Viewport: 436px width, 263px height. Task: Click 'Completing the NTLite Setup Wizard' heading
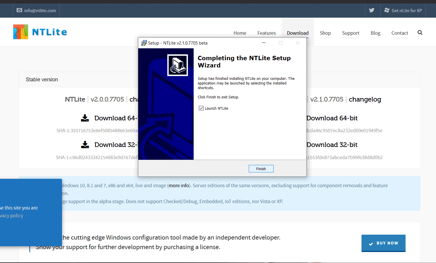tap(244, 62)
